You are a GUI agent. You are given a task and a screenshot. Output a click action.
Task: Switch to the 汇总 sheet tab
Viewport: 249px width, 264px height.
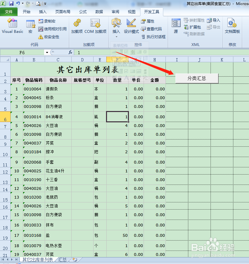62,259
